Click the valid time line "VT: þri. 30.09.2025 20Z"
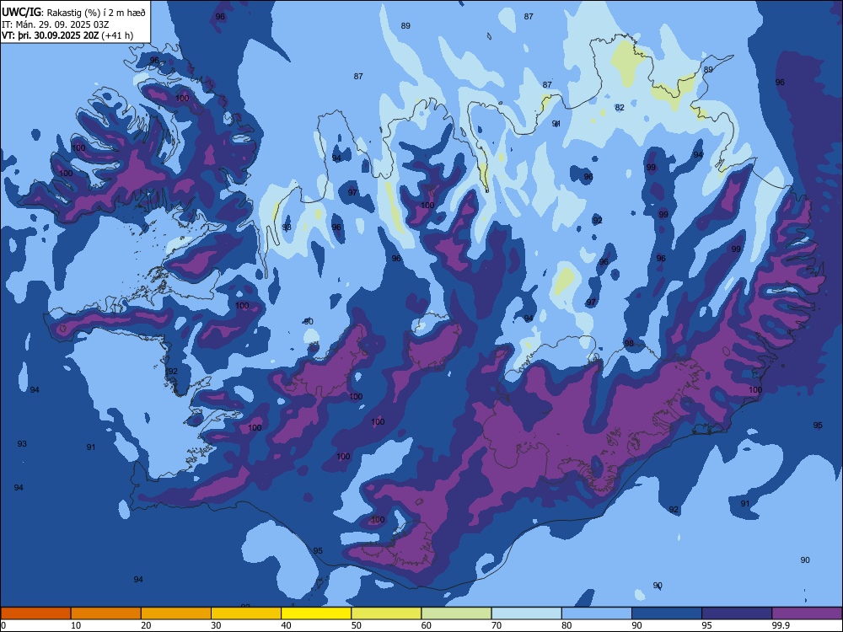This screenshot has width=843, height=632. (x=50, y=35)
